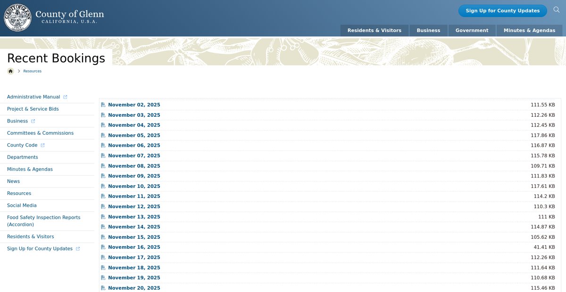Open the November 05, 2025 booking document
Screen dimensions: 566x292
(134, 136)
